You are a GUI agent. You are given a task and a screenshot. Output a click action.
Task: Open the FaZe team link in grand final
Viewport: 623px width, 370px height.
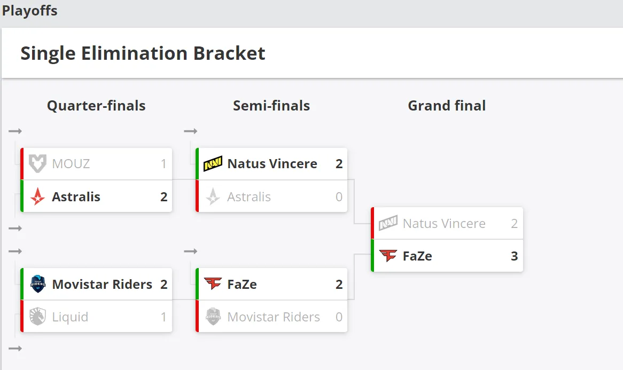tap(417, 256)
